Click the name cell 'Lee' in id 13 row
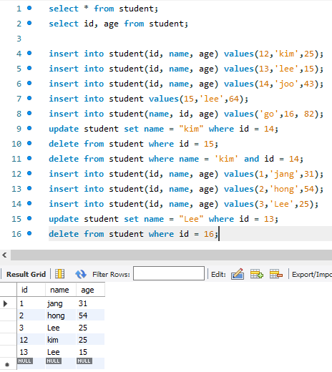This screenshot has width=332, height=372. pos(61,352)
